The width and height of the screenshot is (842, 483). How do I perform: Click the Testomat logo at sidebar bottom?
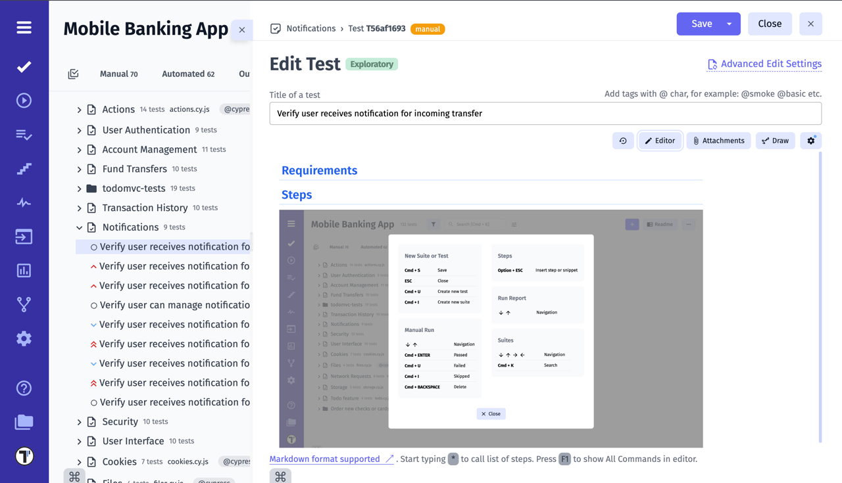click(x=24, y=455)
